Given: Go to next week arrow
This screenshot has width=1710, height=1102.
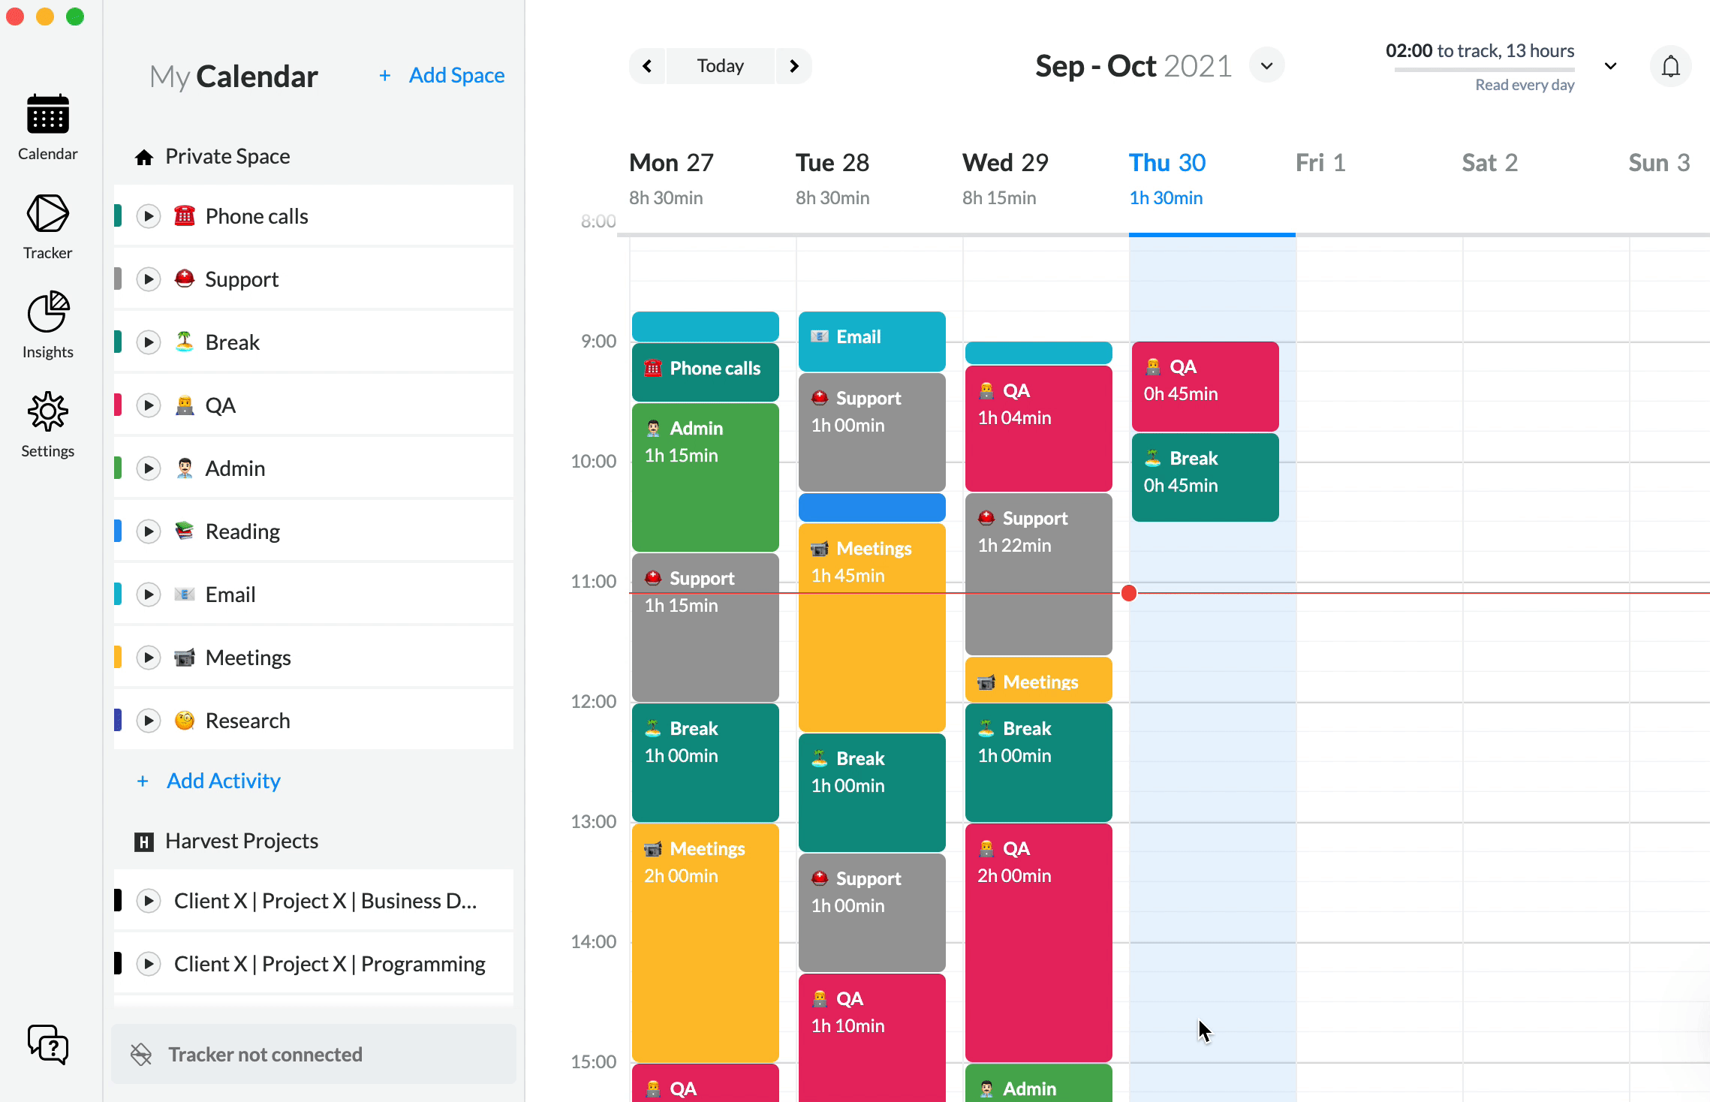Looking at the screenshot, I should click(x=793, y=66).
